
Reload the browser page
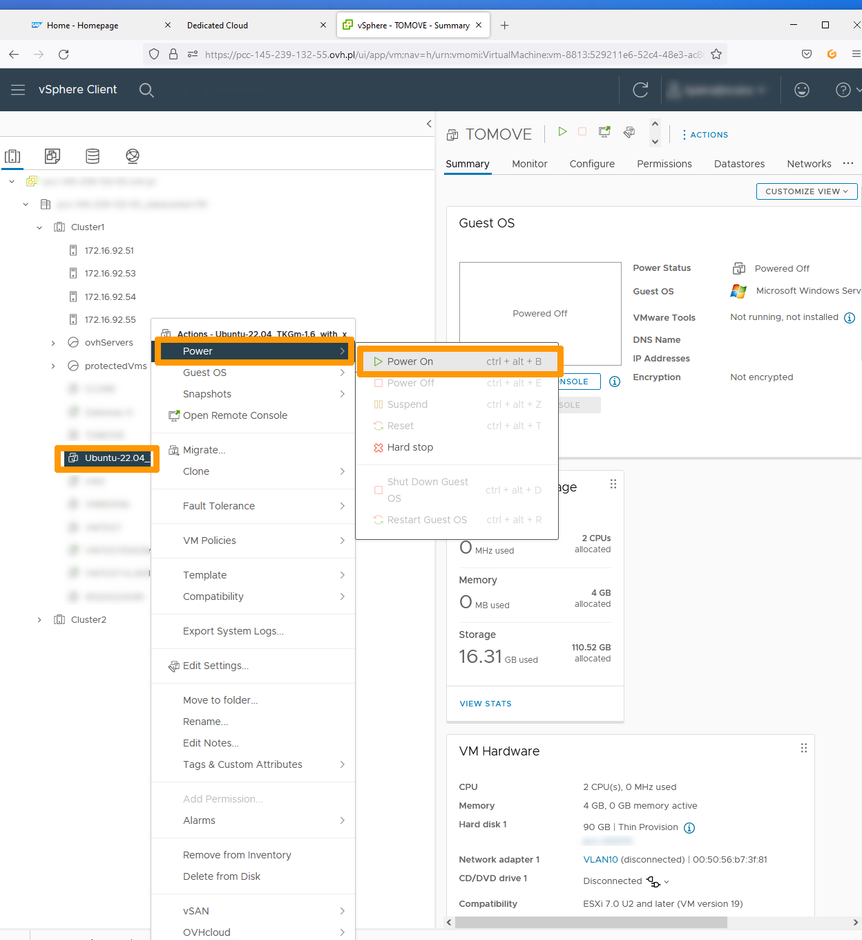point(64,54)
